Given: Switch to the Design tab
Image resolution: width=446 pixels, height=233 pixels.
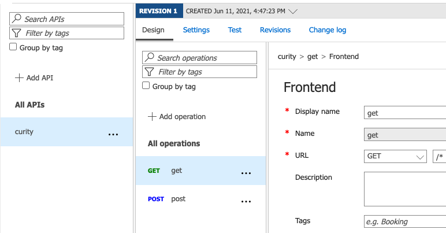Looking at the screenshot, I should (x=153, y=30).
